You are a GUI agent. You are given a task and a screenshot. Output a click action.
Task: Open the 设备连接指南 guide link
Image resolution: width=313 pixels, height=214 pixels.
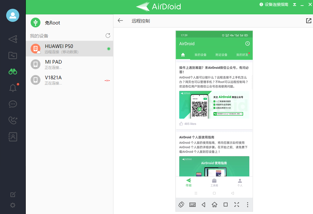coord(274,4)
